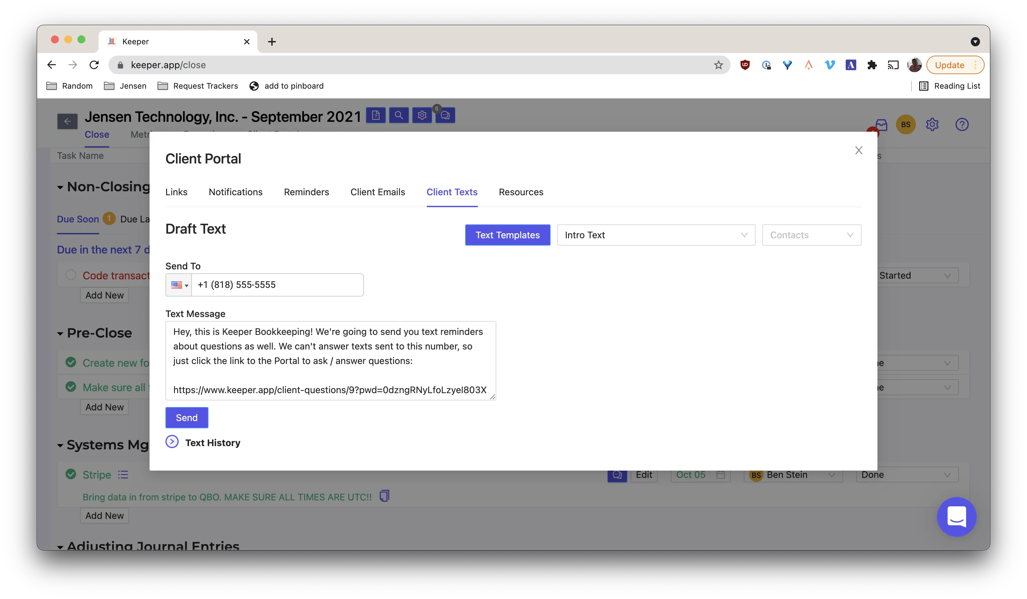Click the Chrome Update button
Screen dimensions: 1027x599
[x=955, y=65]
